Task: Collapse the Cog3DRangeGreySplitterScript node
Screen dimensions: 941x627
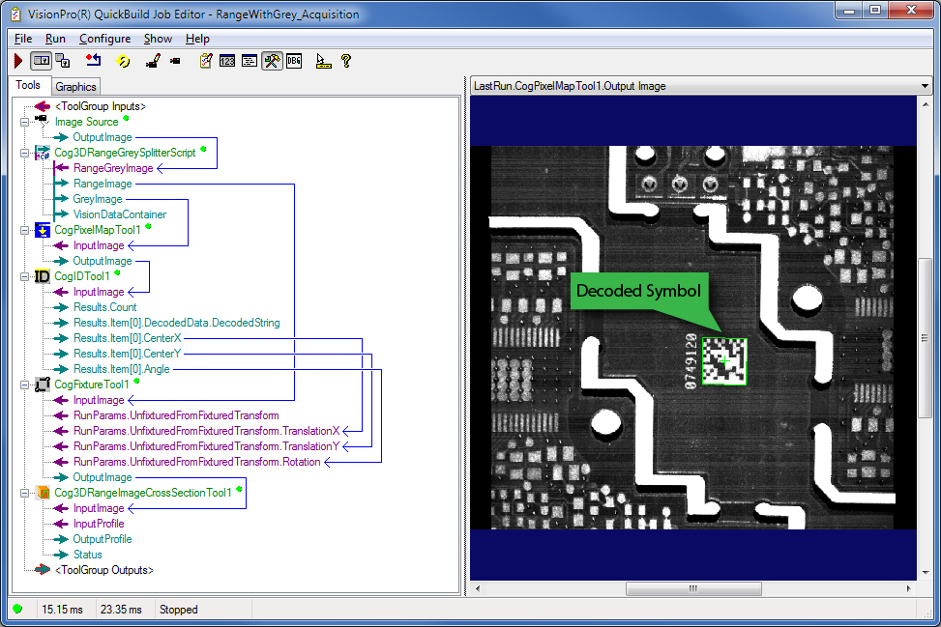Action: click(24, 153)
